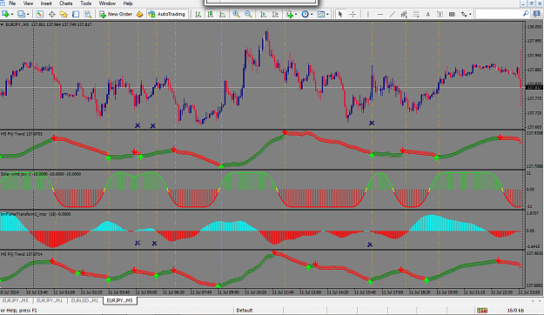The height and width of the screenshot is (315, 544).
Task: Open the Templates icon
Action: point(321,14)
